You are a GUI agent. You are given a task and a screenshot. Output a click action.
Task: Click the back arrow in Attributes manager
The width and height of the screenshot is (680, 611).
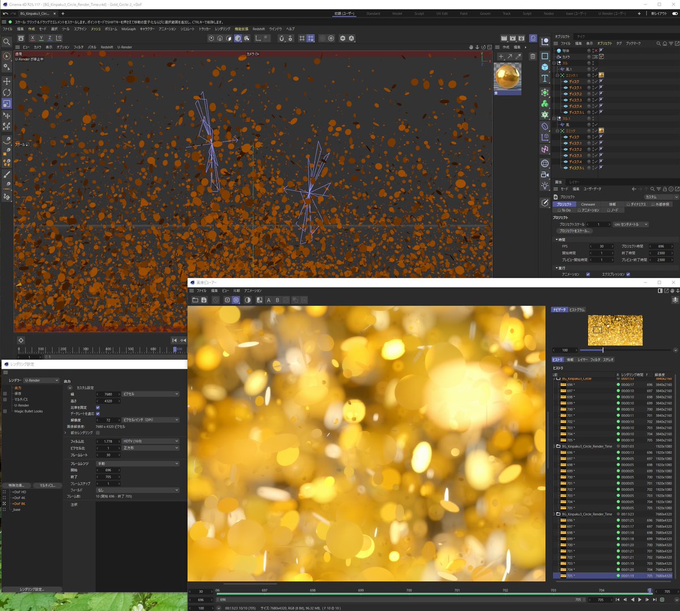(635, 189)
